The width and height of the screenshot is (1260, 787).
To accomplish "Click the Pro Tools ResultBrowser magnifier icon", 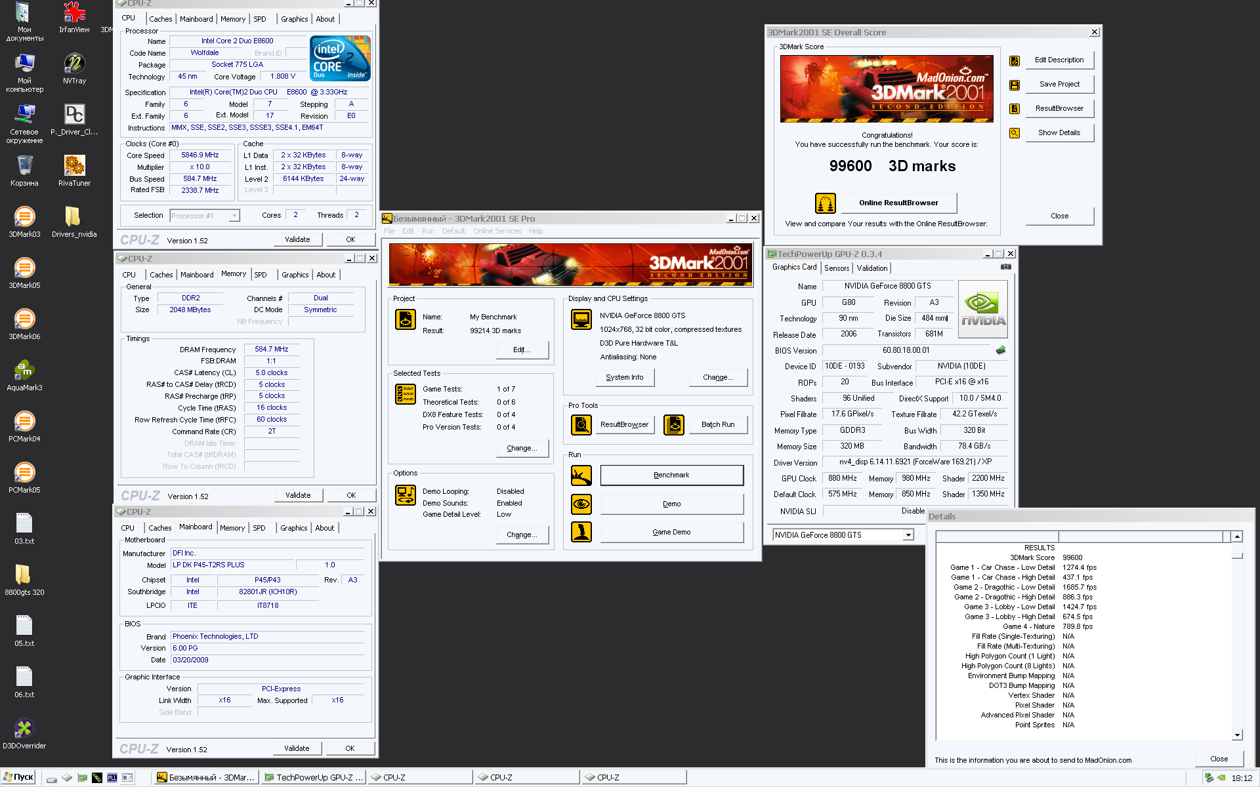I will click(x=581, y=425).
